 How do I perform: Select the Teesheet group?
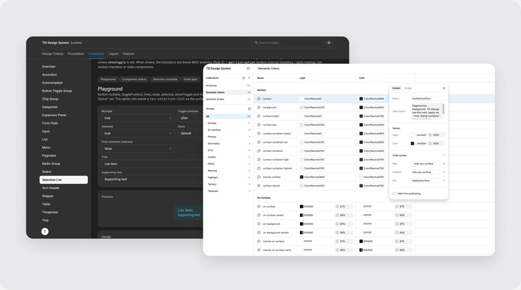pos(228,191)
